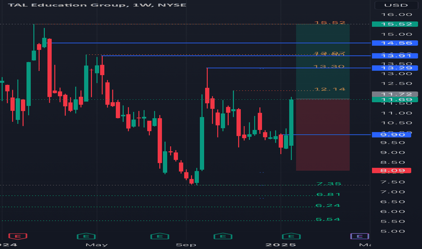Click the 5.00 value on price scale
This screenshot has height=249, width=422.
coord(393,231)
